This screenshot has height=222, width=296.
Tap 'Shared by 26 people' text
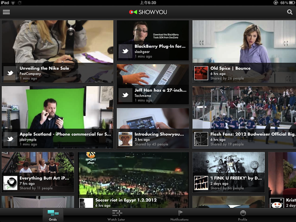click(x=227, y=78)
